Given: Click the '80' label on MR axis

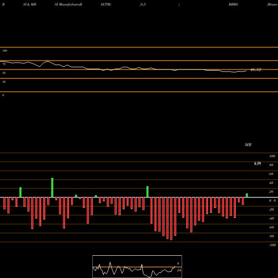Looking at the screenshot, I should coord(271,165).
